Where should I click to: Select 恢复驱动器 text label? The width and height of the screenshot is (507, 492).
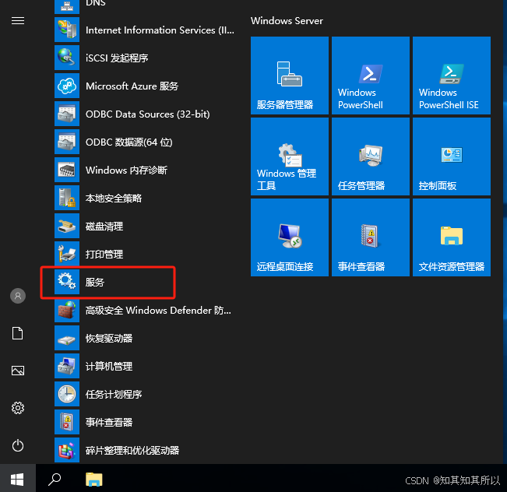tap(109, 339)
